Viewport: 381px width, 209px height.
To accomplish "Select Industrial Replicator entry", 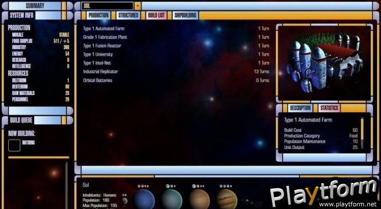I will coord(176,72).
